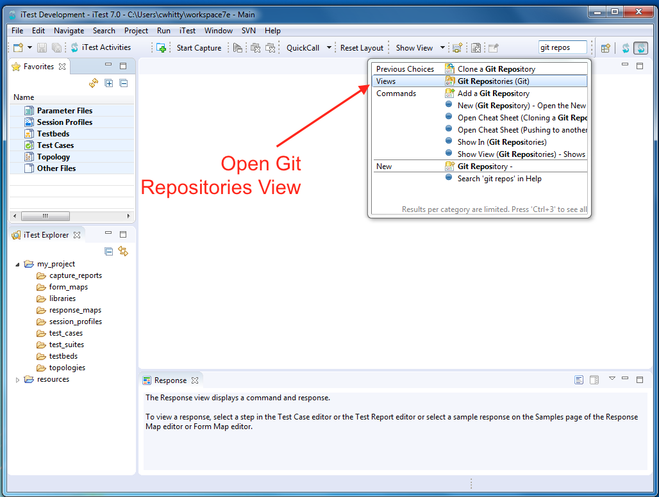Image resolution: width=659 pixels, height=497 pixels.
Task: Click the Open Perspective icon
Action: 606,48
